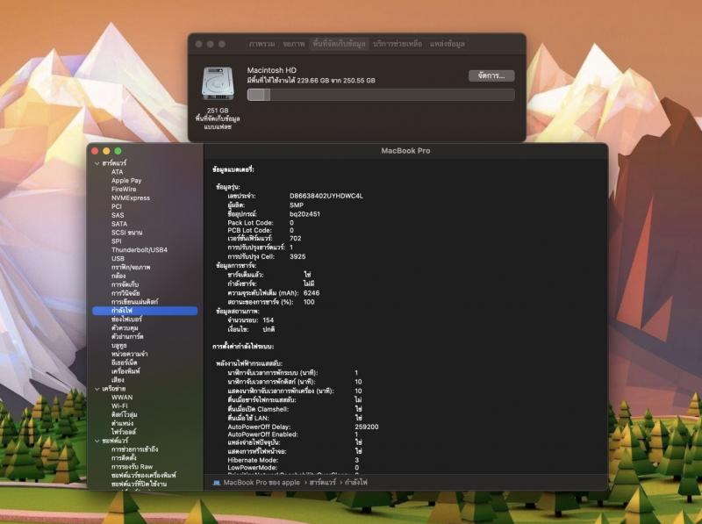Viewport: 702px width, 524px height.
Task: Choose SAS in the sidebar
Action: click(118, 215)
